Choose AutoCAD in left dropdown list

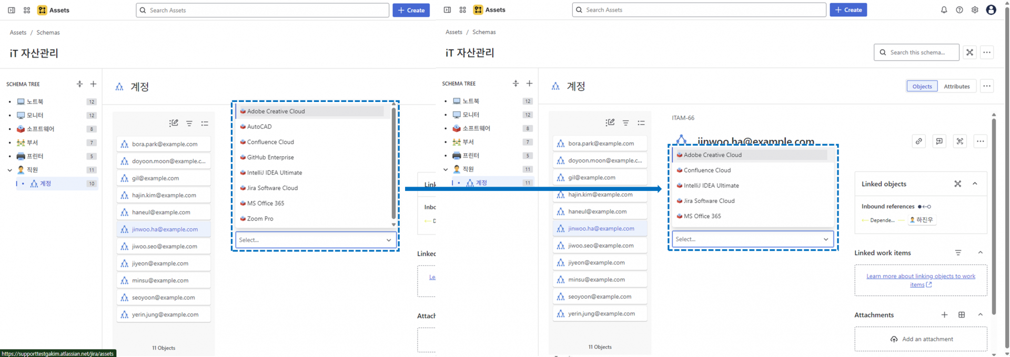pos(259,127)
